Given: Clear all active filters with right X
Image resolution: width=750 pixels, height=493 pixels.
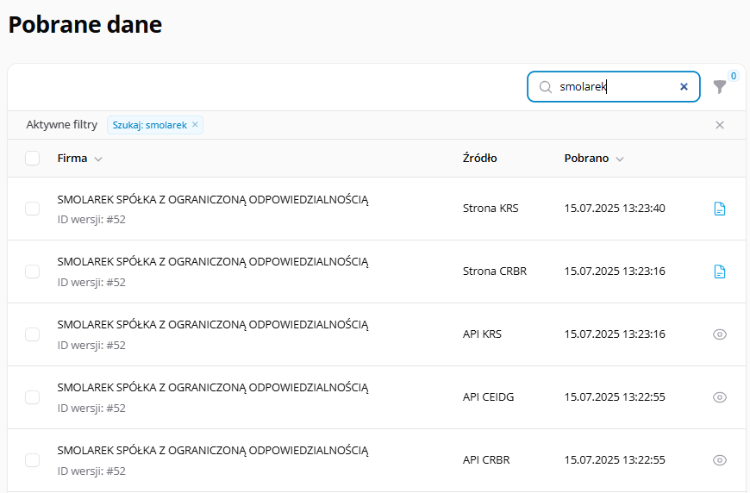Looking at the screenshot, I should point(719,125).
